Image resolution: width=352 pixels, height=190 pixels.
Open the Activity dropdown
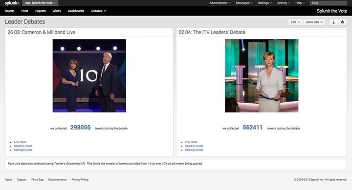pyautogui.click(x=284, y=3)
